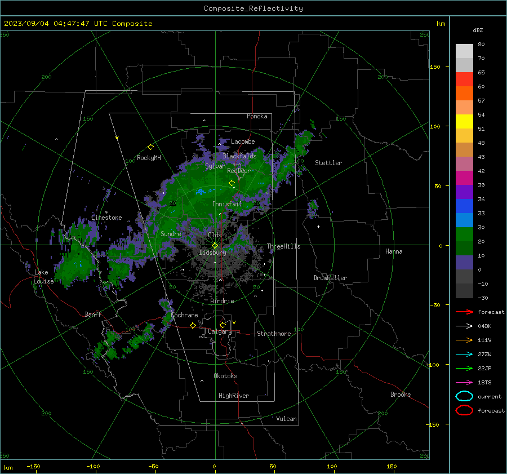Click the yellow diamond marker near RedDeer
The image size is (507, 474).
tap(232, 183)
